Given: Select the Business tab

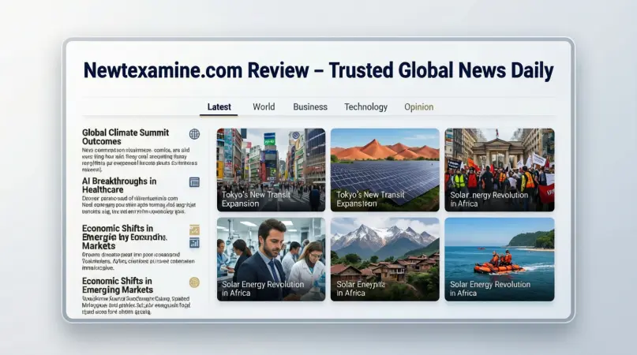Looking at the screenshot, I should [x=310, y=106].
